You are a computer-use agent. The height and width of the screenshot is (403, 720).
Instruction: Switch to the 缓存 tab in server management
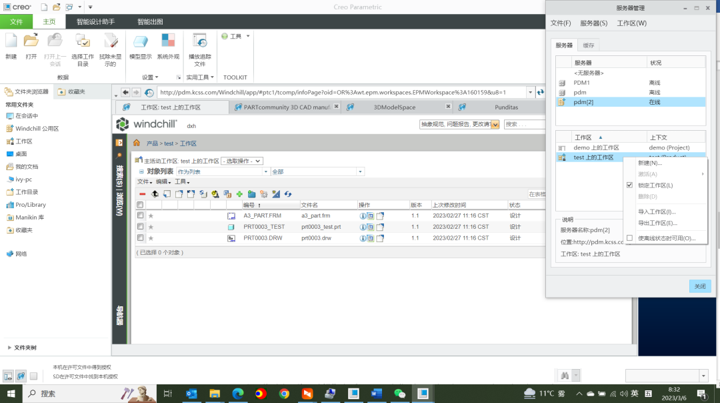588,45
